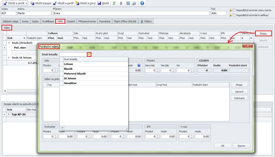Toggle Nepodléhá kontrole kvalifikací checkbox
This screenshot has height=157, width=275.
click(234, 15)
